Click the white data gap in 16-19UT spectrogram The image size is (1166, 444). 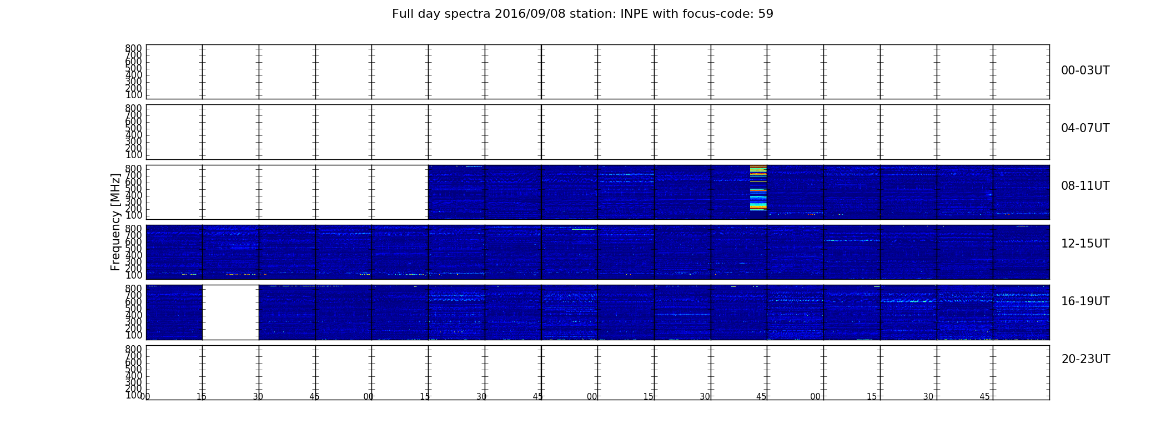tap(230, 312)
